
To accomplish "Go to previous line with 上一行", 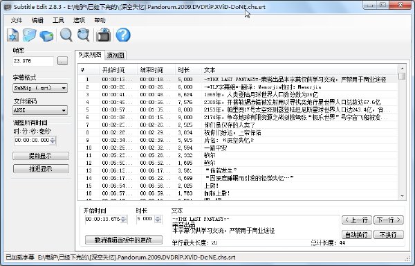I will [357, 220].
